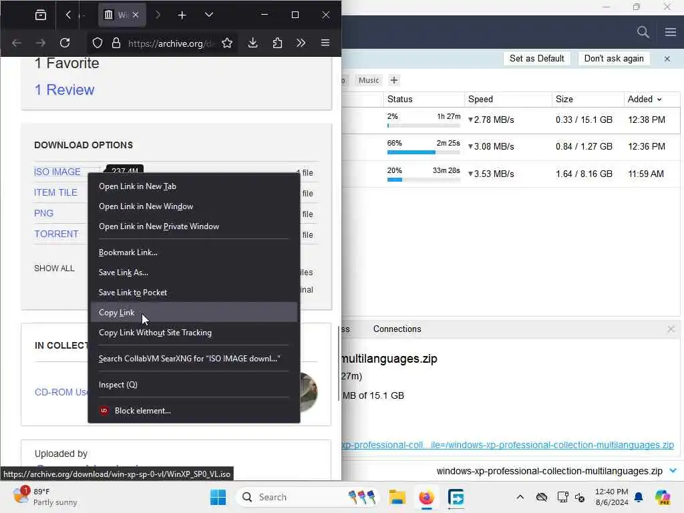The width and height of the screenshot is (684, 513).
Task: Add new category with plus button
Action: click(x=394, y=80)
